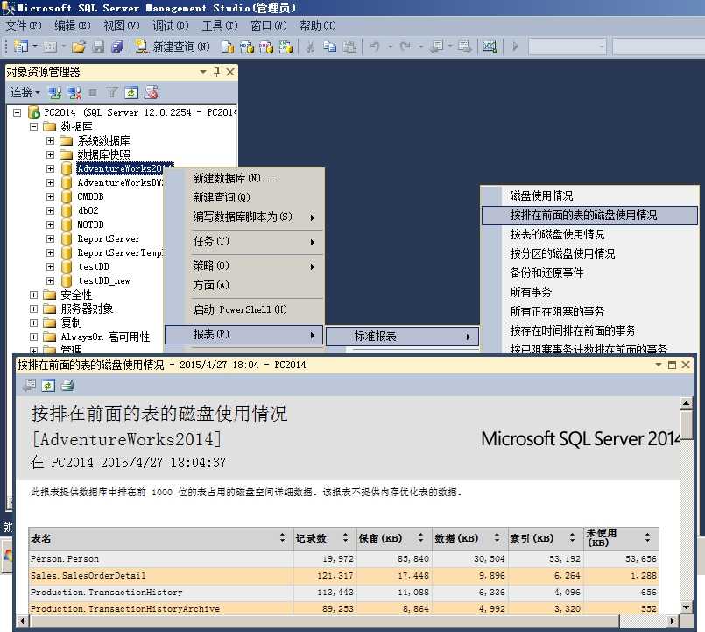
Task: Click the Sales.SalesOrderDetail table row
Action: tap(344, 576)
